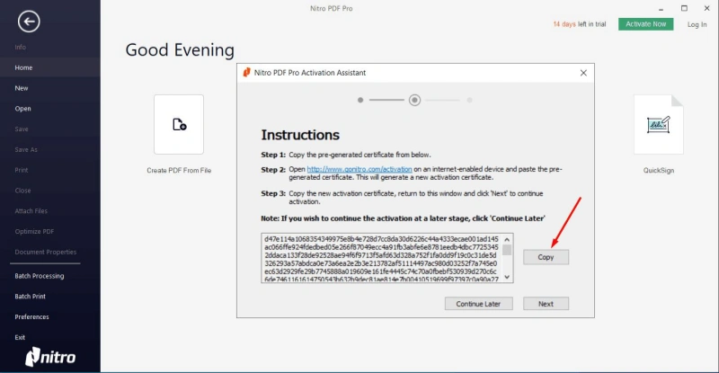Choose New from the sidebar menu
The width and height of the screenshot is (719, 373).
pyautogui.click(x=22, y=88)
